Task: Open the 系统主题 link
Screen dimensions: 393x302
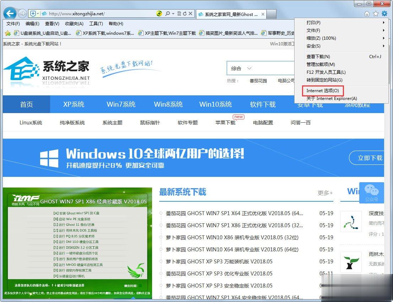Action: (x=112, y=123)
